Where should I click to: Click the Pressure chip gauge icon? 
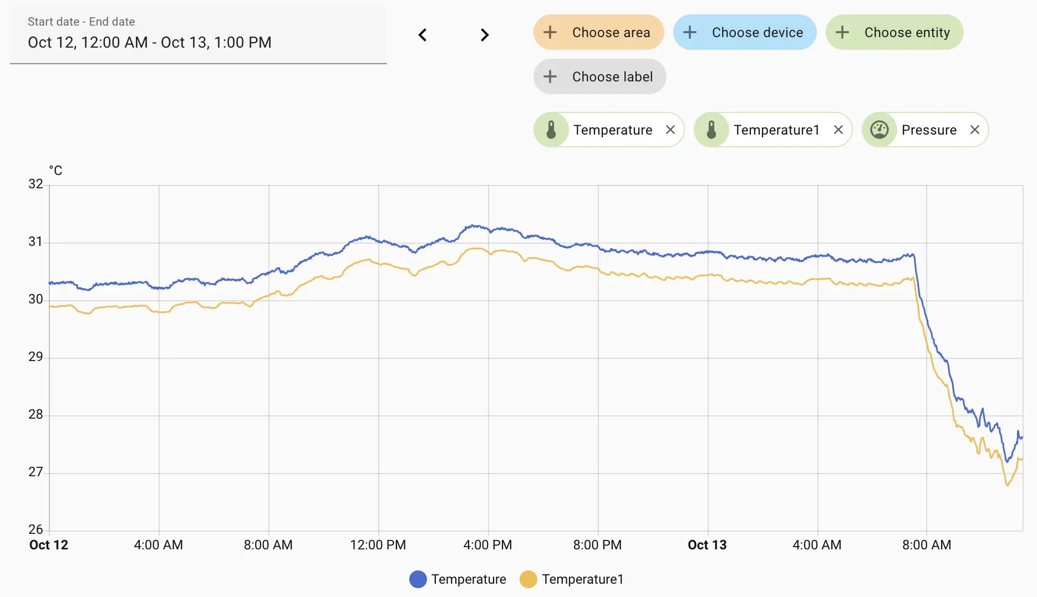click(880, 130)
